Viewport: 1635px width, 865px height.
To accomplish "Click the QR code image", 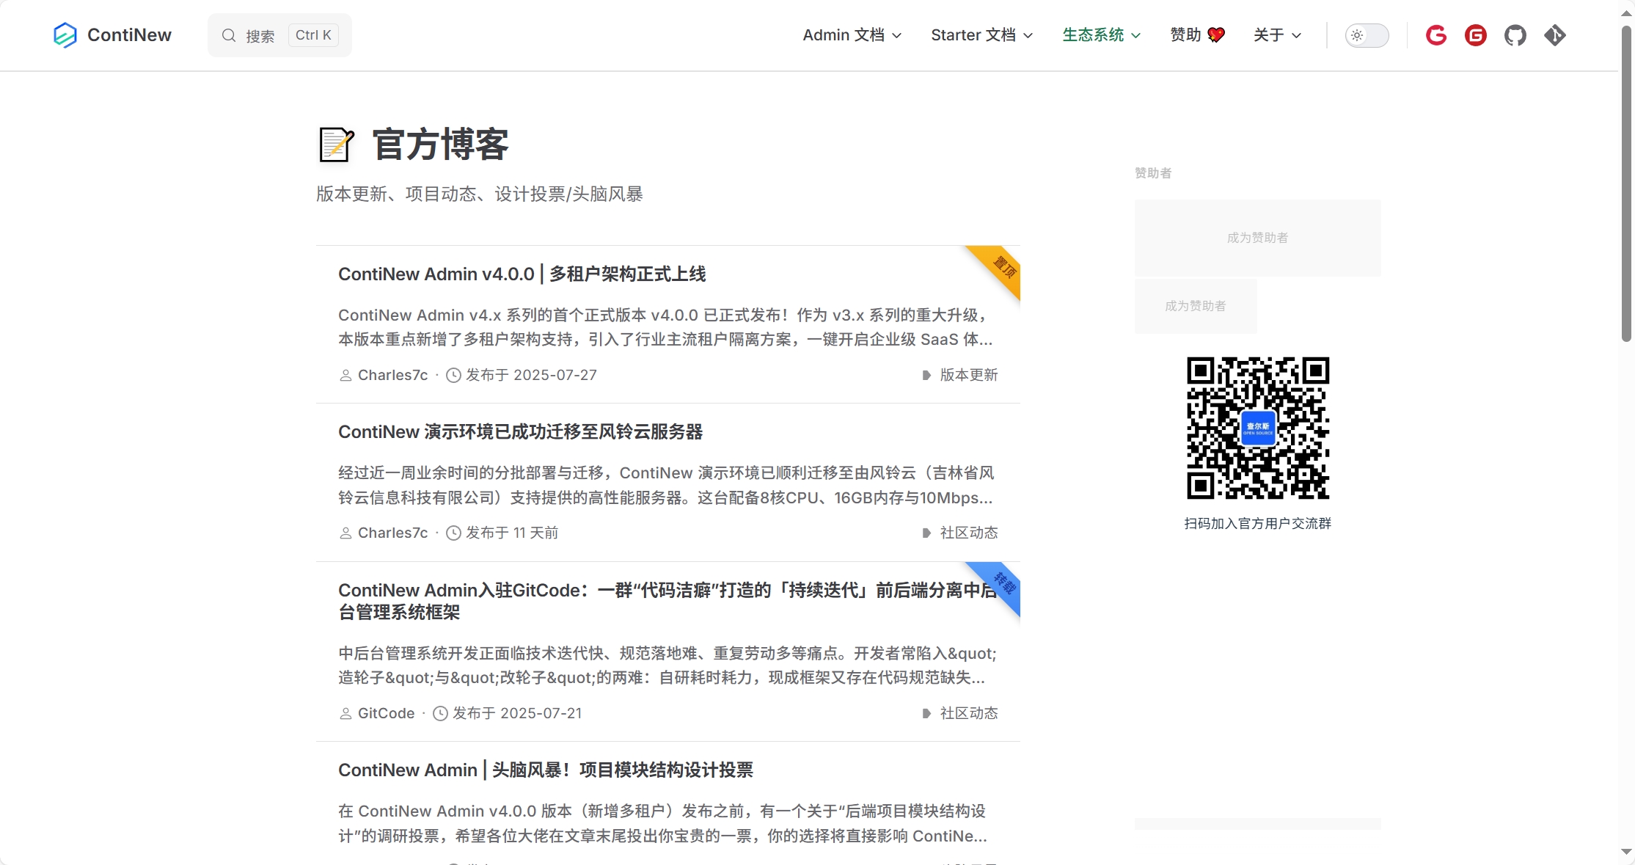I will coord(1257,428).
